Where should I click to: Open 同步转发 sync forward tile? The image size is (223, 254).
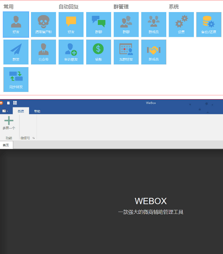coord(16,80)
